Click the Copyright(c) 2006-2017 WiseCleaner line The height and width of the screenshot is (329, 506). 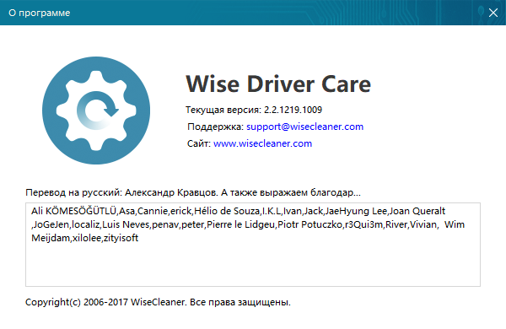tap(158, 302)
